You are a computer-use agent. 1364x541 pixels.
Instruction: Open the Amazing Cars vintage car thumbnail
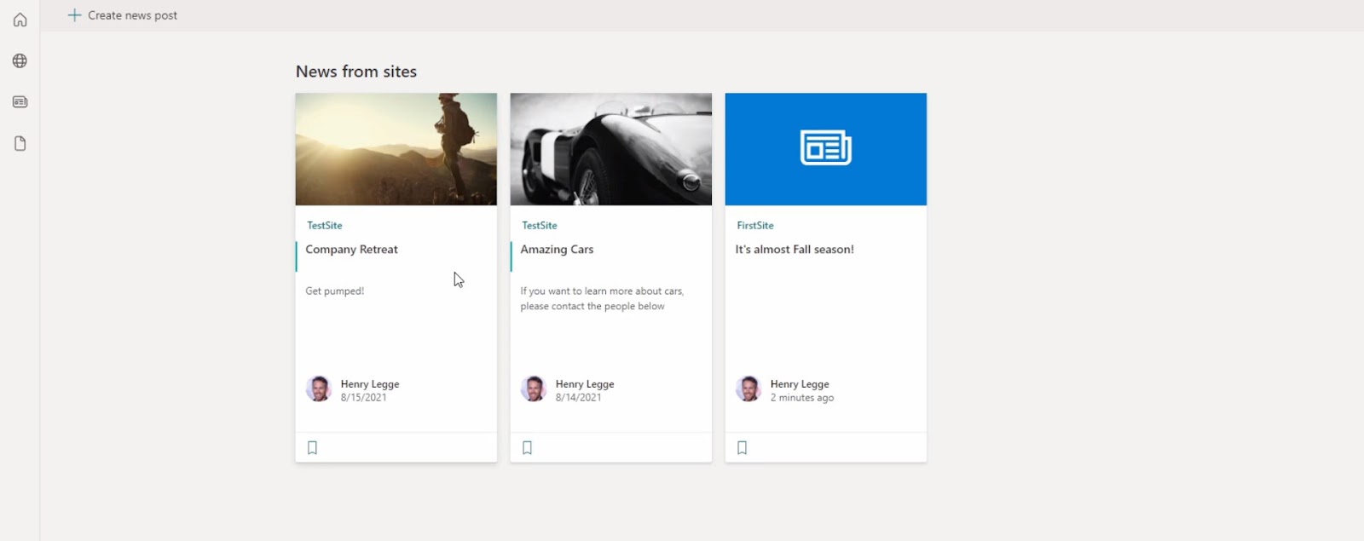coord(611,149)
